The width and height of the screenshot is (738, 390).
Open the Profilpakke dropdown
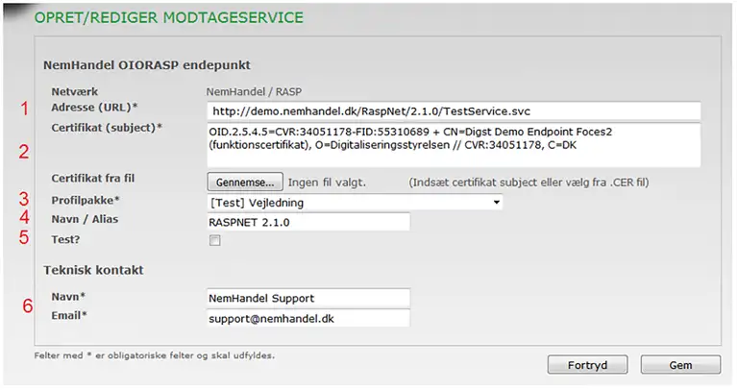(354, 202)
